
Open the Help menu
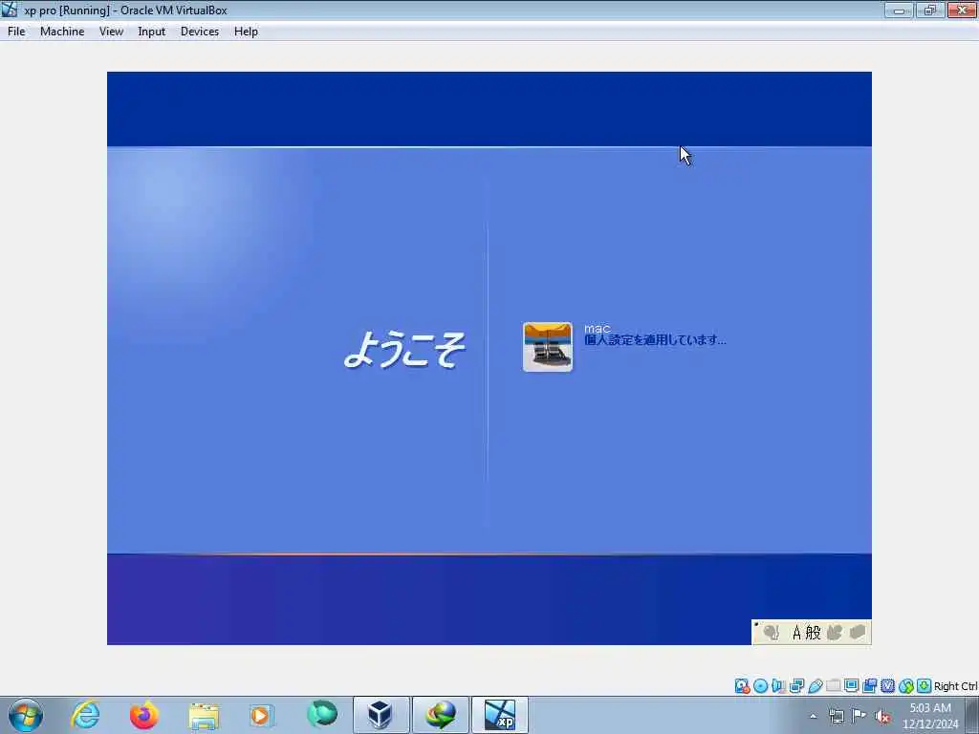pyautogui.click(x=246, y=32)
